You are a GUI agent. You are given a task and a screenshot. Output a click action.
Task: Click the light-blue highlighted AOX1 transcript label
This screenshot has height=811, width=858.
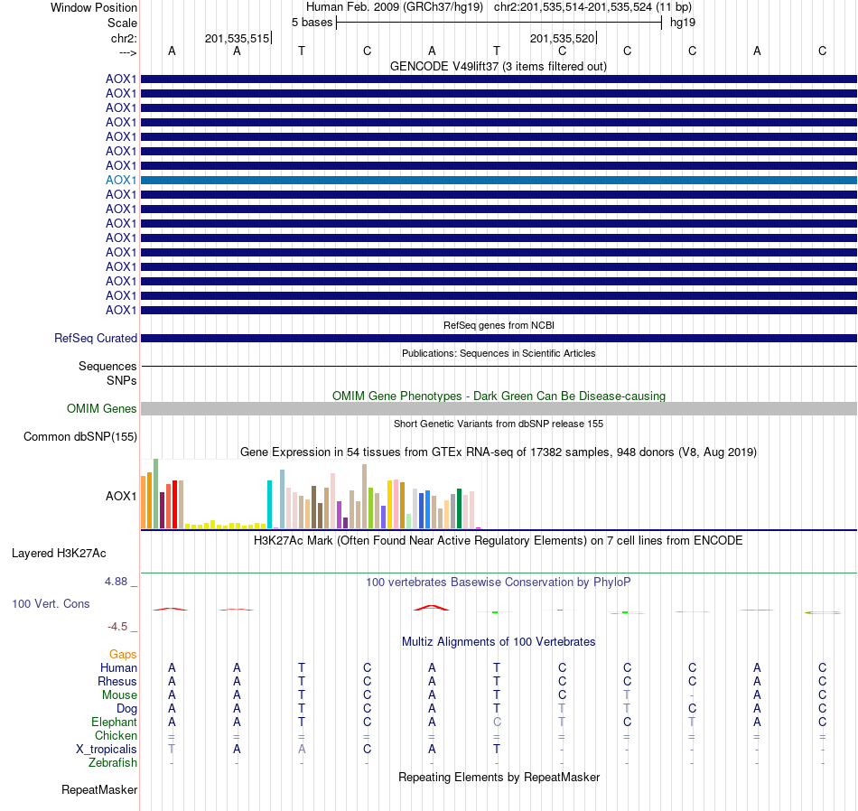coord(121,180)
